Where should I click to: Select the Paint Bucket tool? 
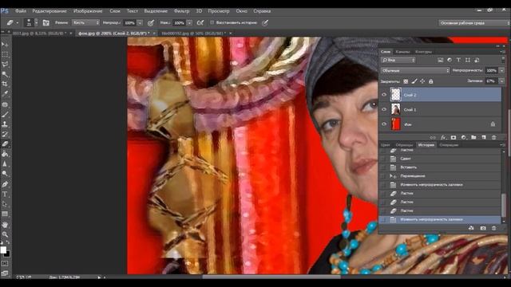pos(5,154)
